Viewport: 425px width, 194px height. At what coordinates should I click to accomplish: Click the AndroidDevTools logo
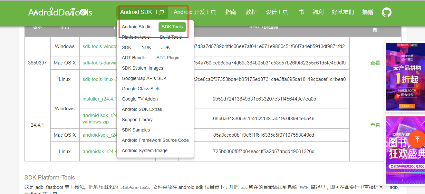point(60,12)
